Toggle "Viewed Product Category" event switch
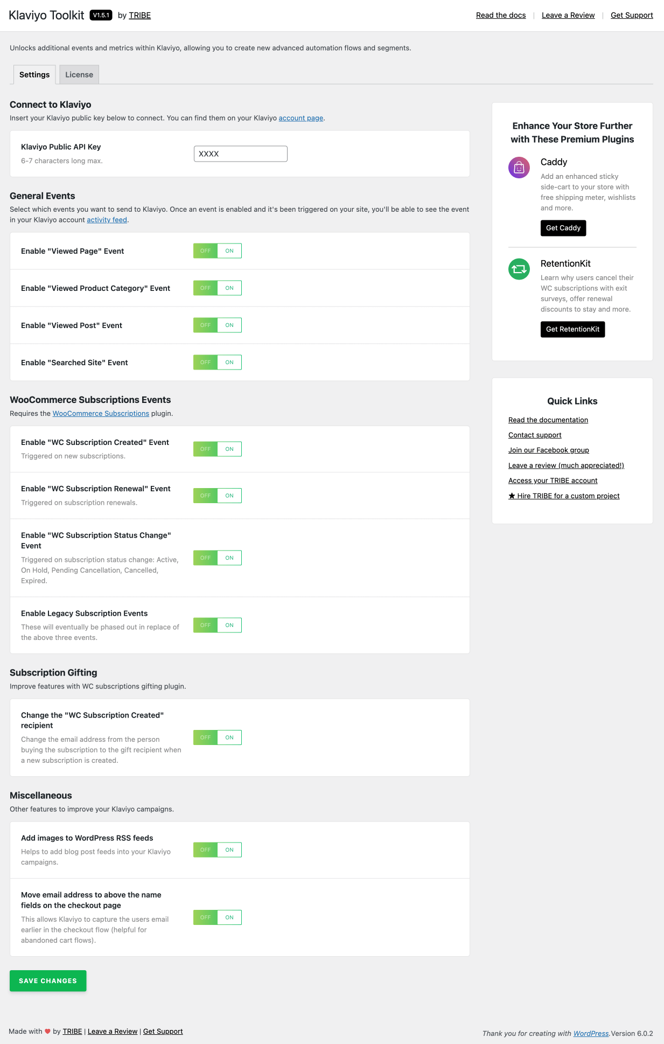Image resolution: width=664 pixels, height=1044 pixels. coord(218,288)
